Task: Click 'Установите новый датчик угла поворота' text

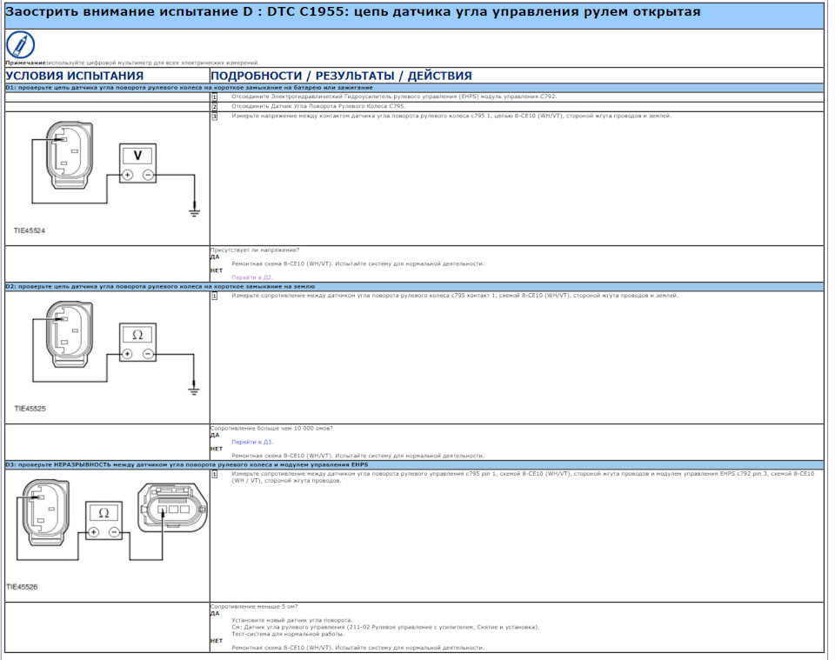Action: coord(292,620)
